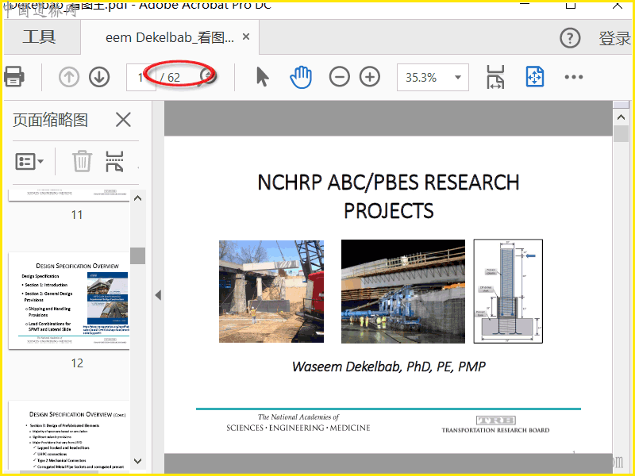Go to next page with down arrow
635x476 pixels.
point(99,77)
